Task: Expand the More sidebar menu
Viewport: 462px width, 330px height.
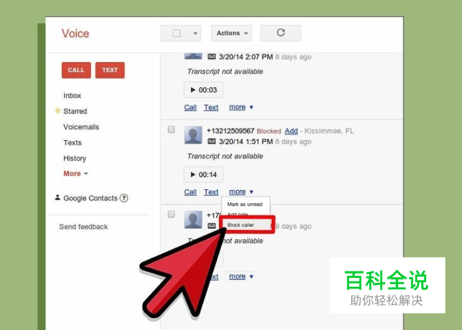Action: coord(75,173)
